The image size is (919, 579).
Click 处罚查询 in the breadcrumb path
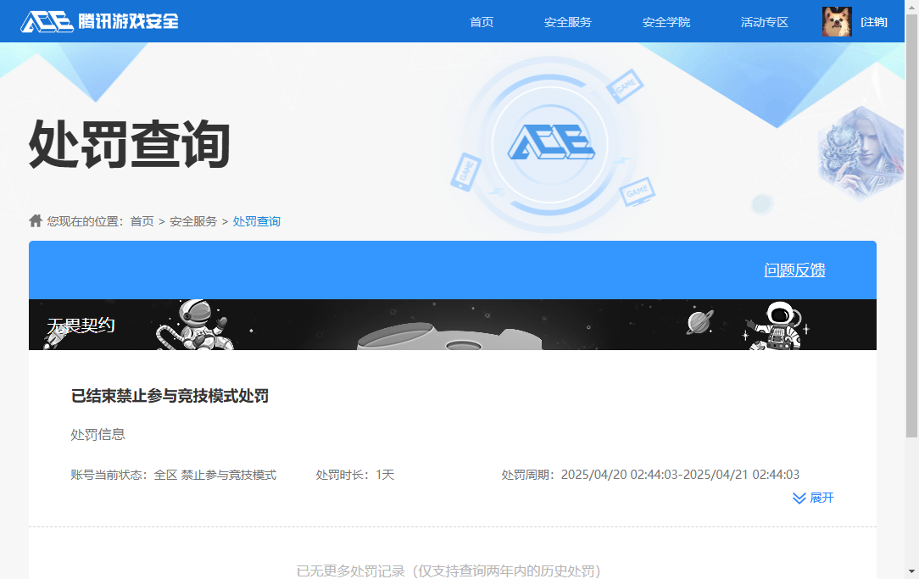[256, 221]
